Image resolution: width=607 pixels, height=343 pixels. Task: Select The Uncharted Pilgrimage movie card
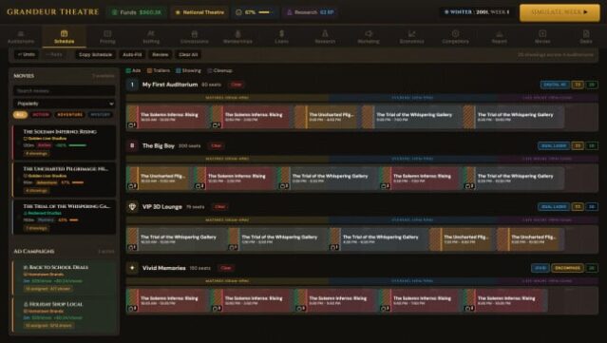(65, 180)
